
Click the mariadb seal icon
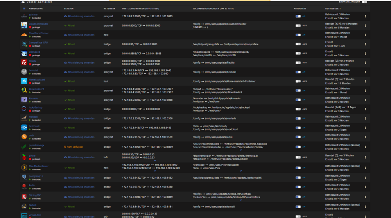24,118
